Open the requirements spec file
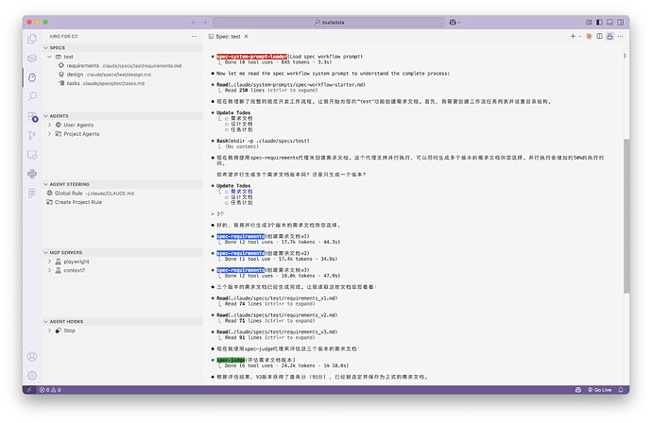The image size is (652, 423). 123,66
